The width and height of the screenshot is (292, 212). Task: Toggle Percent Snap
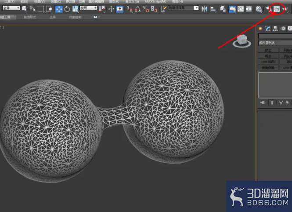click(146, 9)
